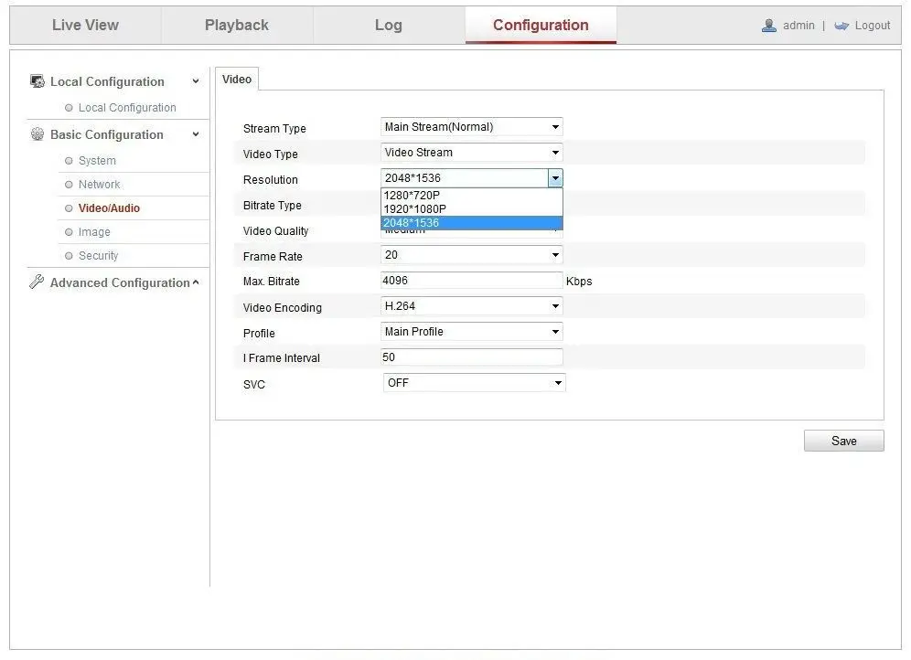
Task: Open the Video Type dropdown
Action: pos(471,152)
